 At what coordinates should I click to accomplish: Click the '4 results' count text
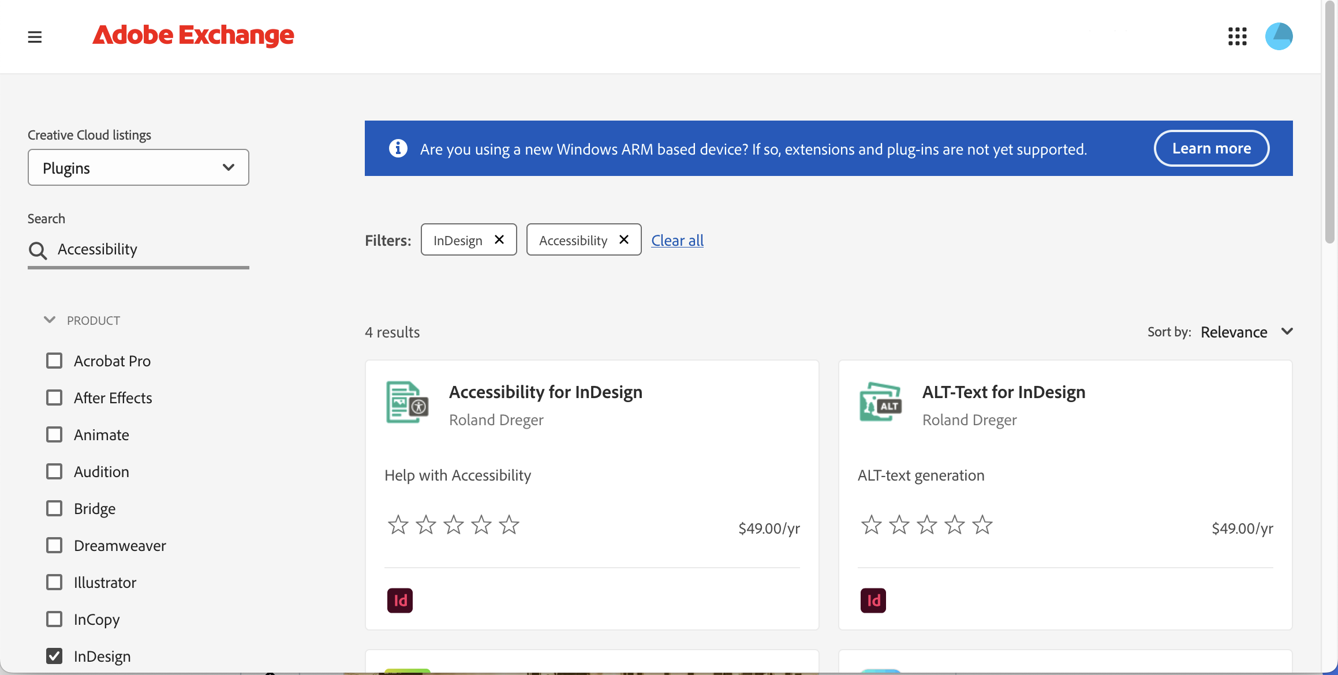(x=393, y=332)
